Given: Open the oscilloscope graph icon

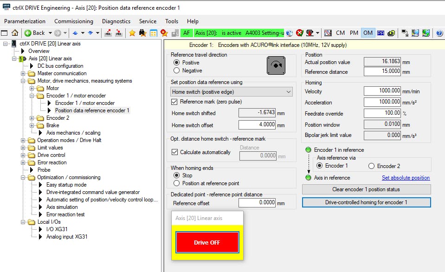Looking at the screenshot, I should coord(328,33).
